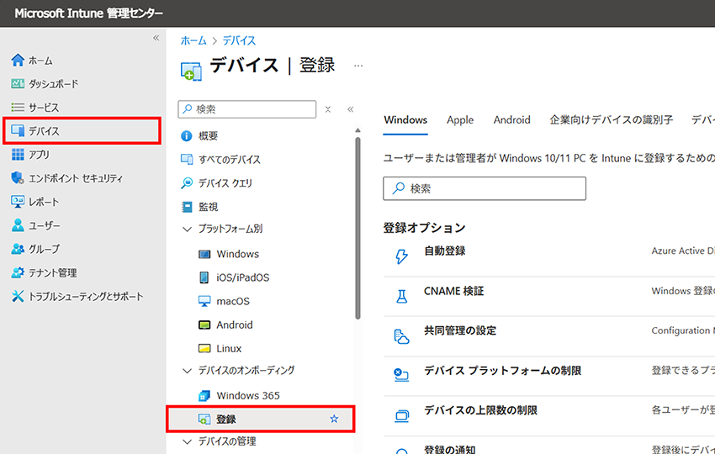Toggle favorite star on 登録 item

click(x=334, y=419)
